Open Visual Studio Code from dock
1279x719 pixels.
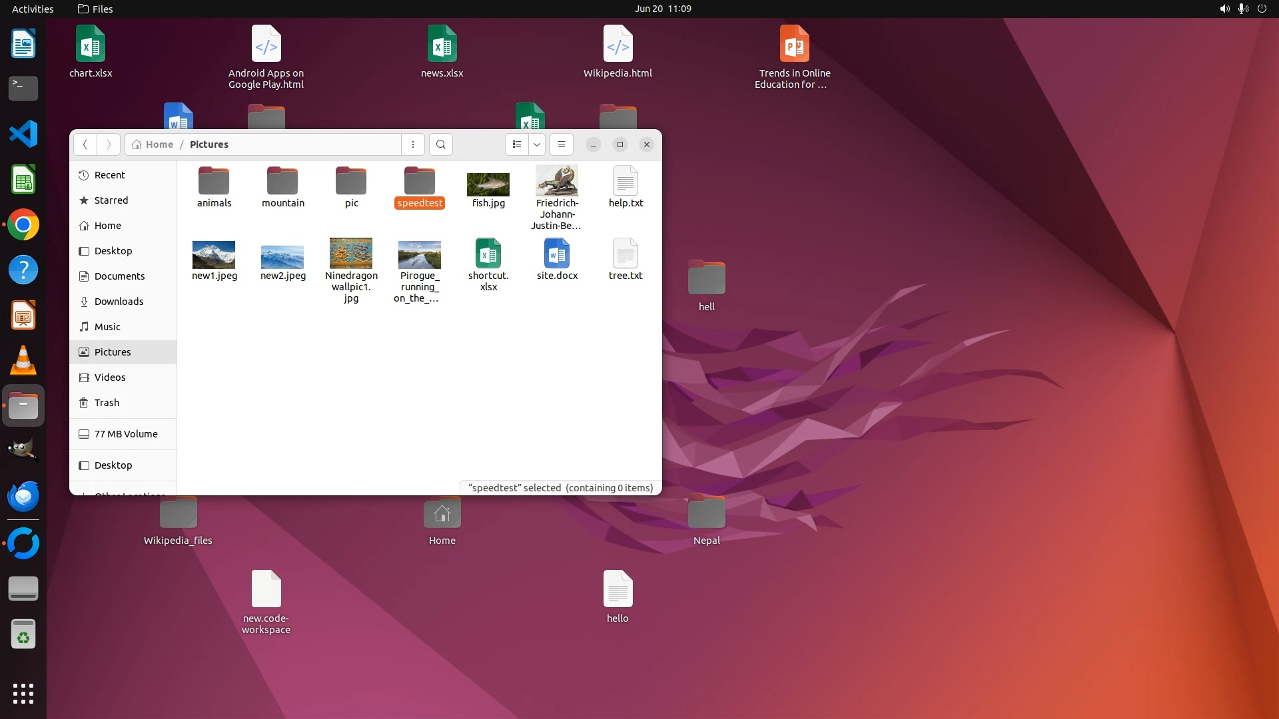(23, 134)
